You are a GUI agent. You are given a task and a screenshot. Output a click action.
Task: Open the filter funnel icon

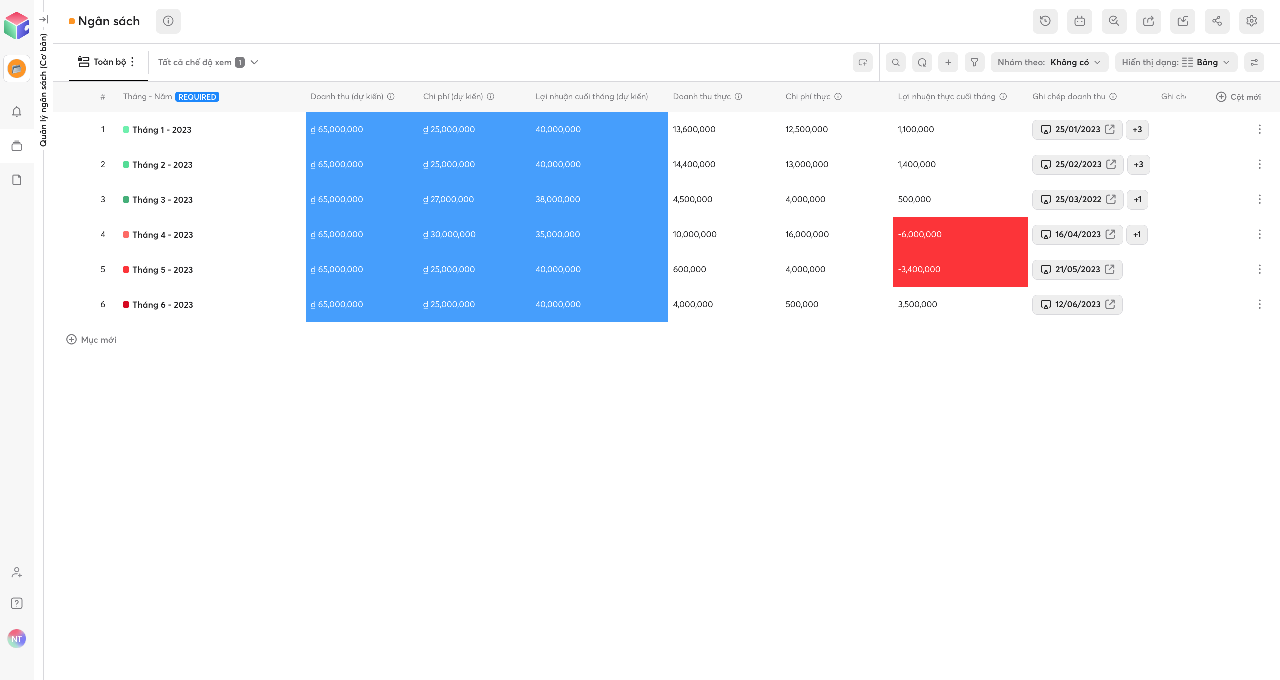pyautogui.click(x=975, y=62)
